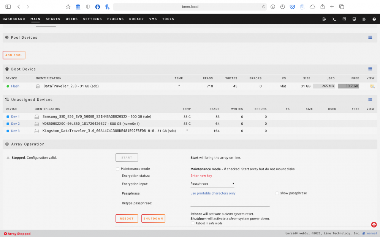
Task: Toggle Unassigned Devices list view icon
Action: tap(370, 99)
